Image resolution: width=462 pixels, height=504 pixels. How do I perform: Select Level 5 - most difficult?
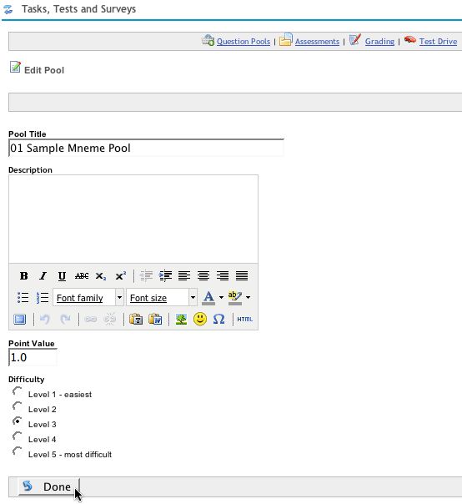coord(17,452)
